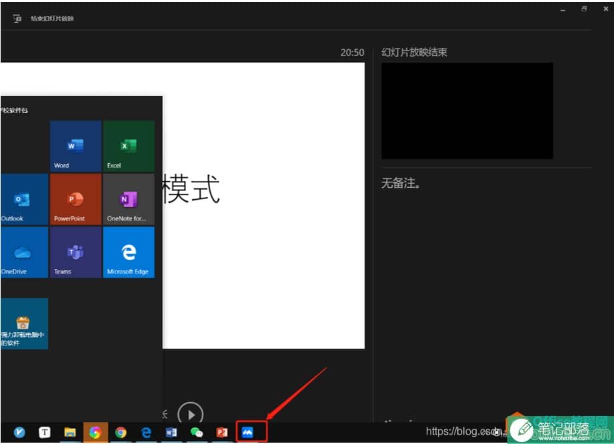Image resolution: width=614 pixels, height=444 pixels.
Task: Open the Typora T icon in the taskbar
Action: tap(45, 432)
